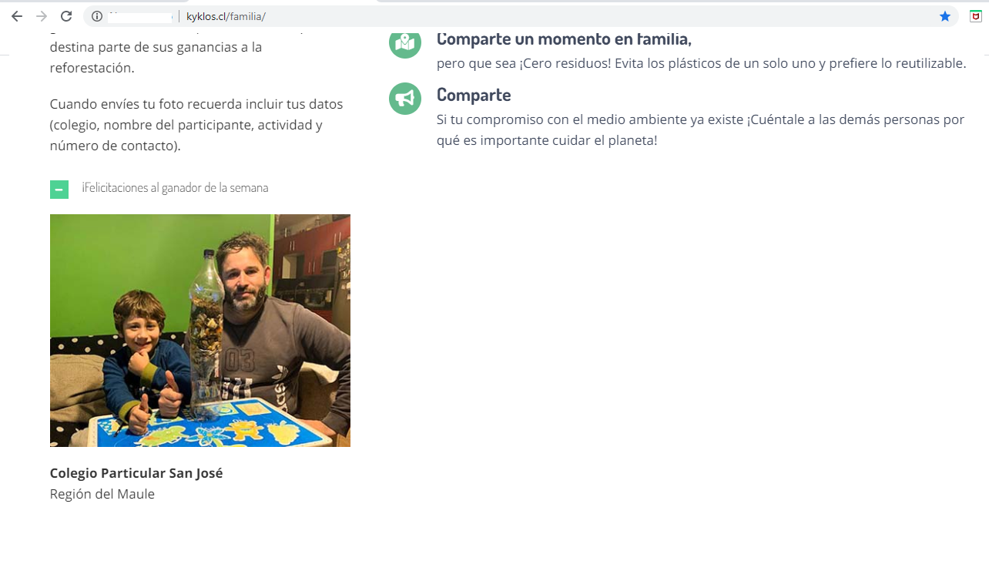Click the green map icon
The width and height of the screenshot is (989, 561).
tap(405, 42)
